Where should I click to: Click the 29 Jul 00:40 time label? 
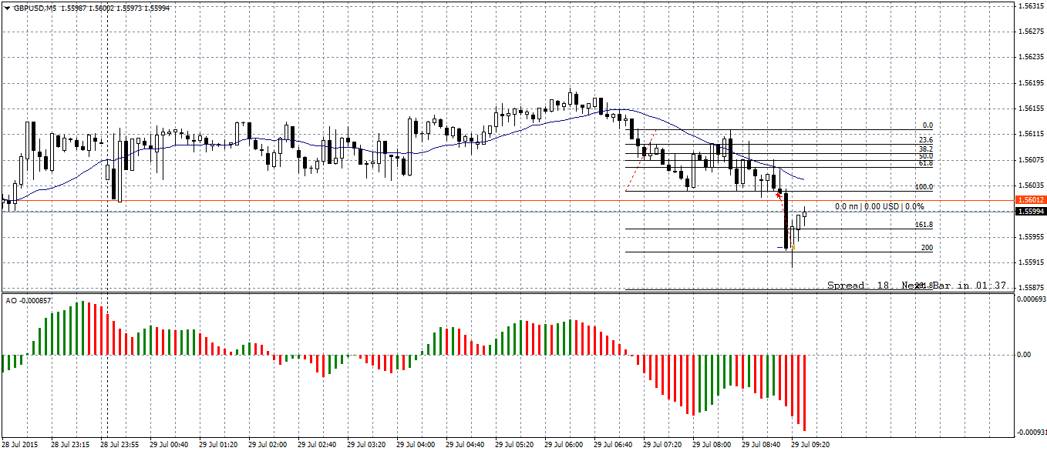pos(169,445)
